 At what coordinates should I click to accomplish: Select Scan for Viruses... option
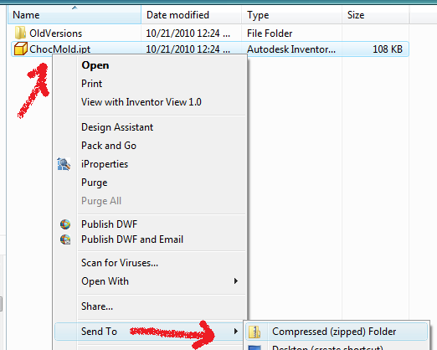pyautogui.click(x=120, y=263)
